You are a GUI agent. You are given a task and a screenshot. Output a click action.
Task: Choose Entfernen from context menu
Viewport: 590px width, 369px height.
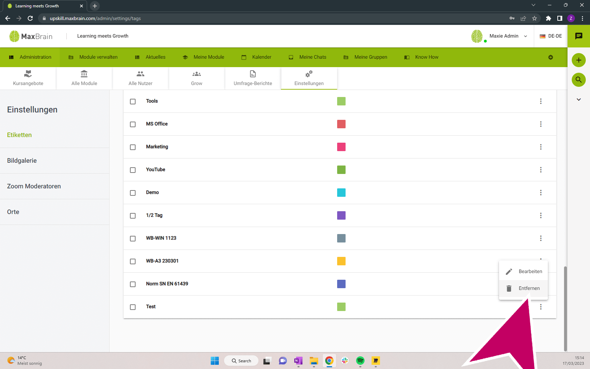pos(523,289)
